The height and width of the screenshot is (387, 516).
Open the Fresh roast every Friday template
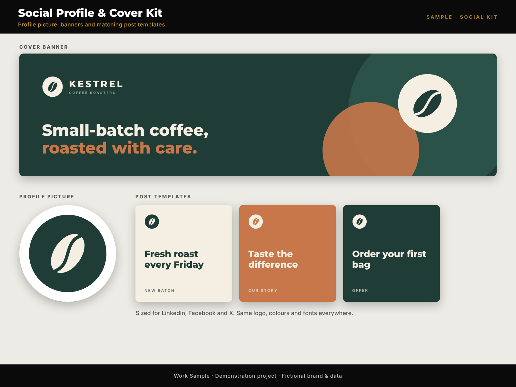[x=184, y=253]
